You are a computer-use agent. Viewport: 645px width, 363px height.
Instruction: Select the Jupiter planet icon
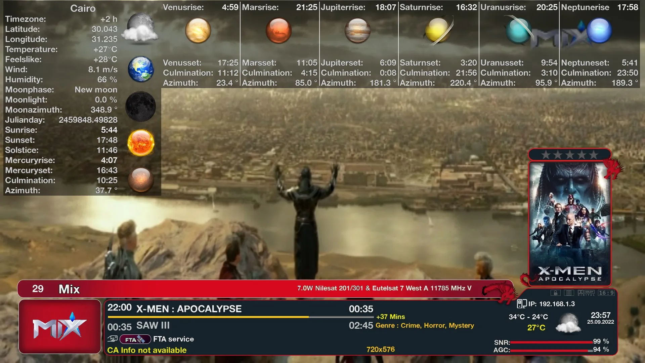coord(358,31)
